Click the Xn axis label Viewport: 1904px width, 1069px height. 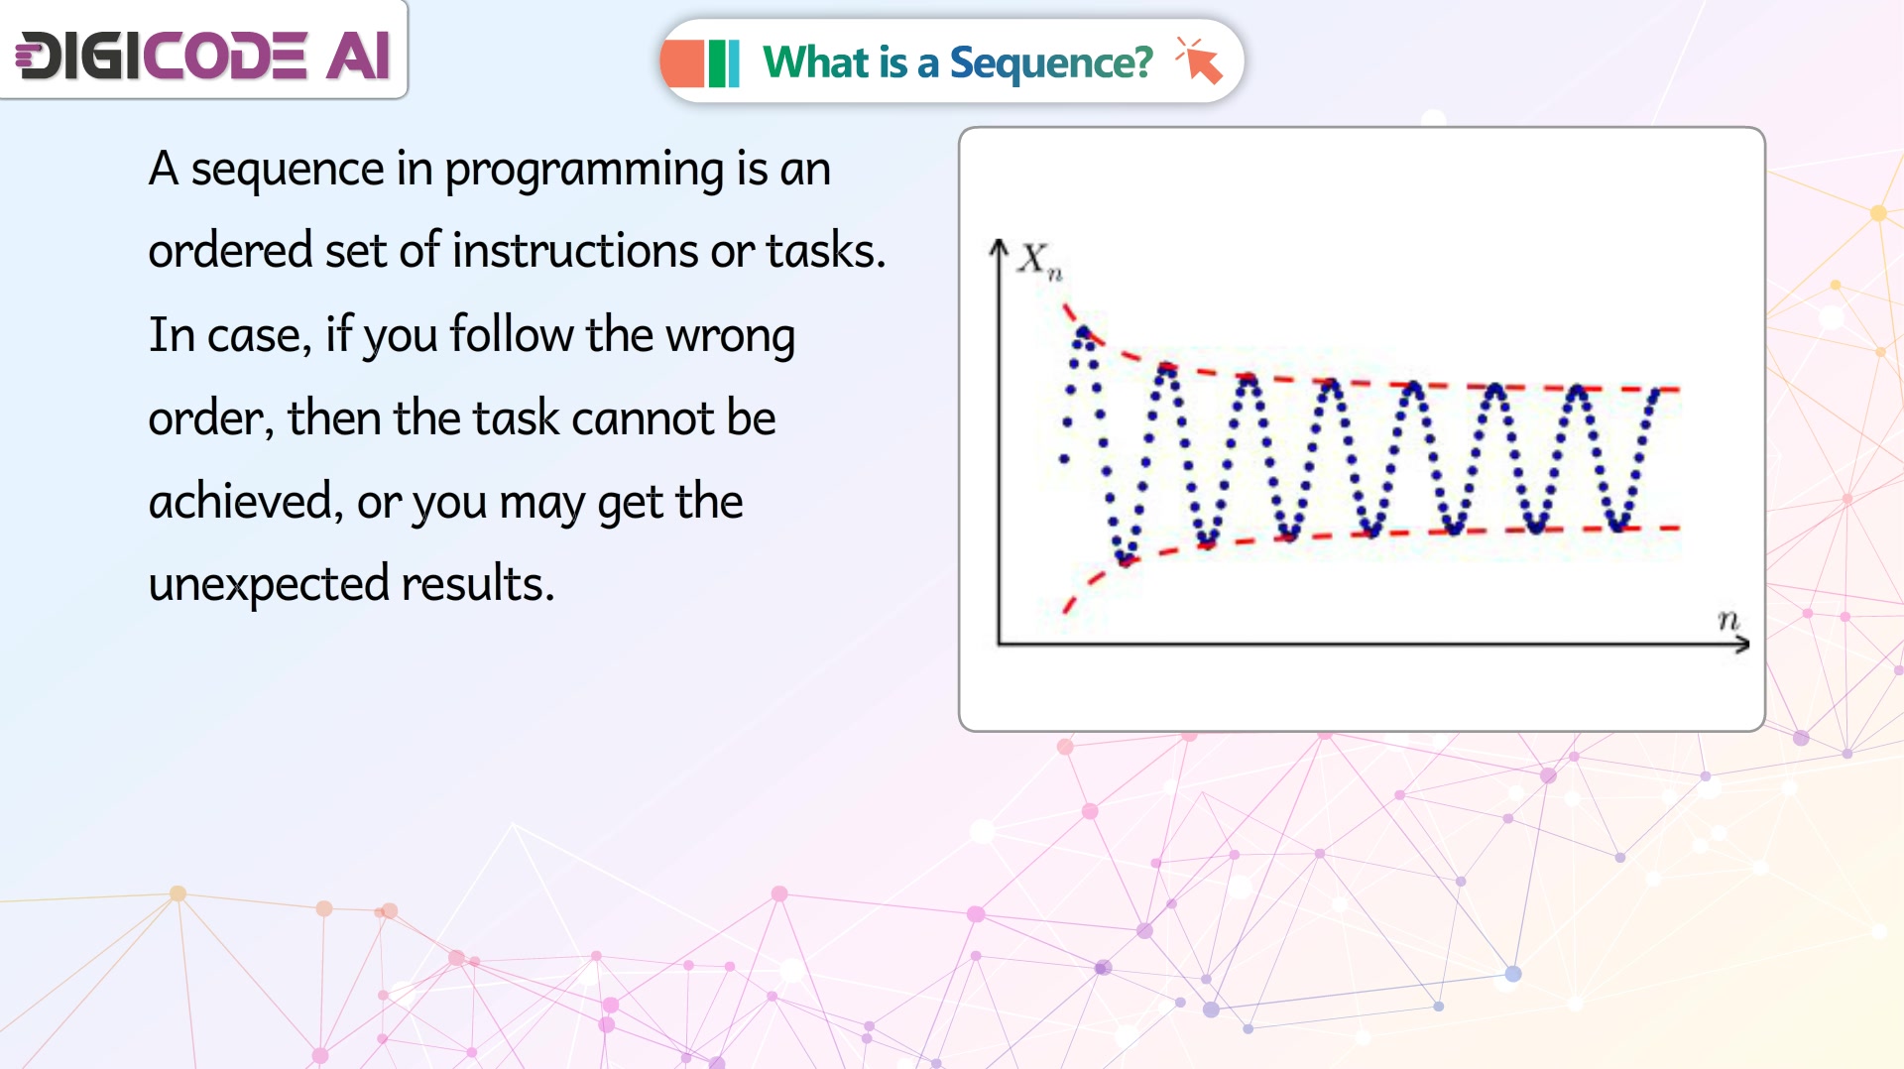click(1040, 261)
